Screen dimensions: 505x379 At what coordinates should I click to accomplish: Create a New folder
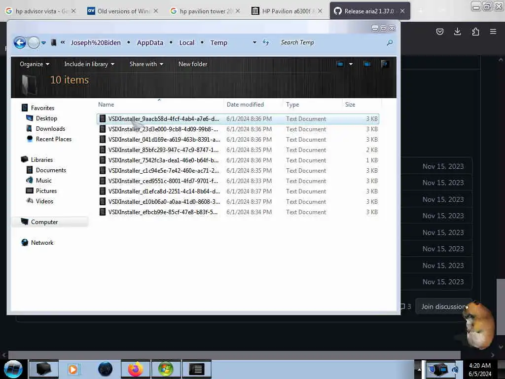tap(193, 64)
